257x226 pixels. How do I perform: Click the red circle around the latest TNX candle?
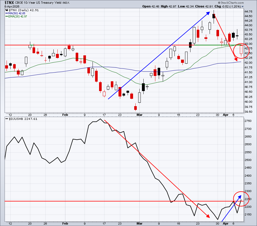coord(241,51)
